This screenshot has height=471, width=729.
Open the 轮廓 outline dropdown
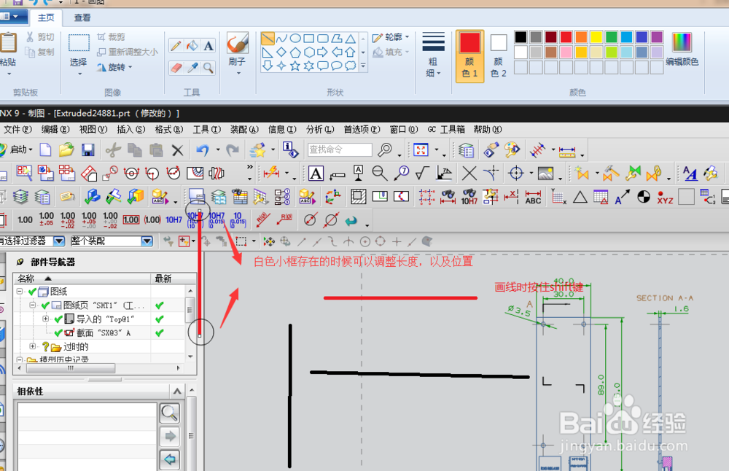pos(391,37)
